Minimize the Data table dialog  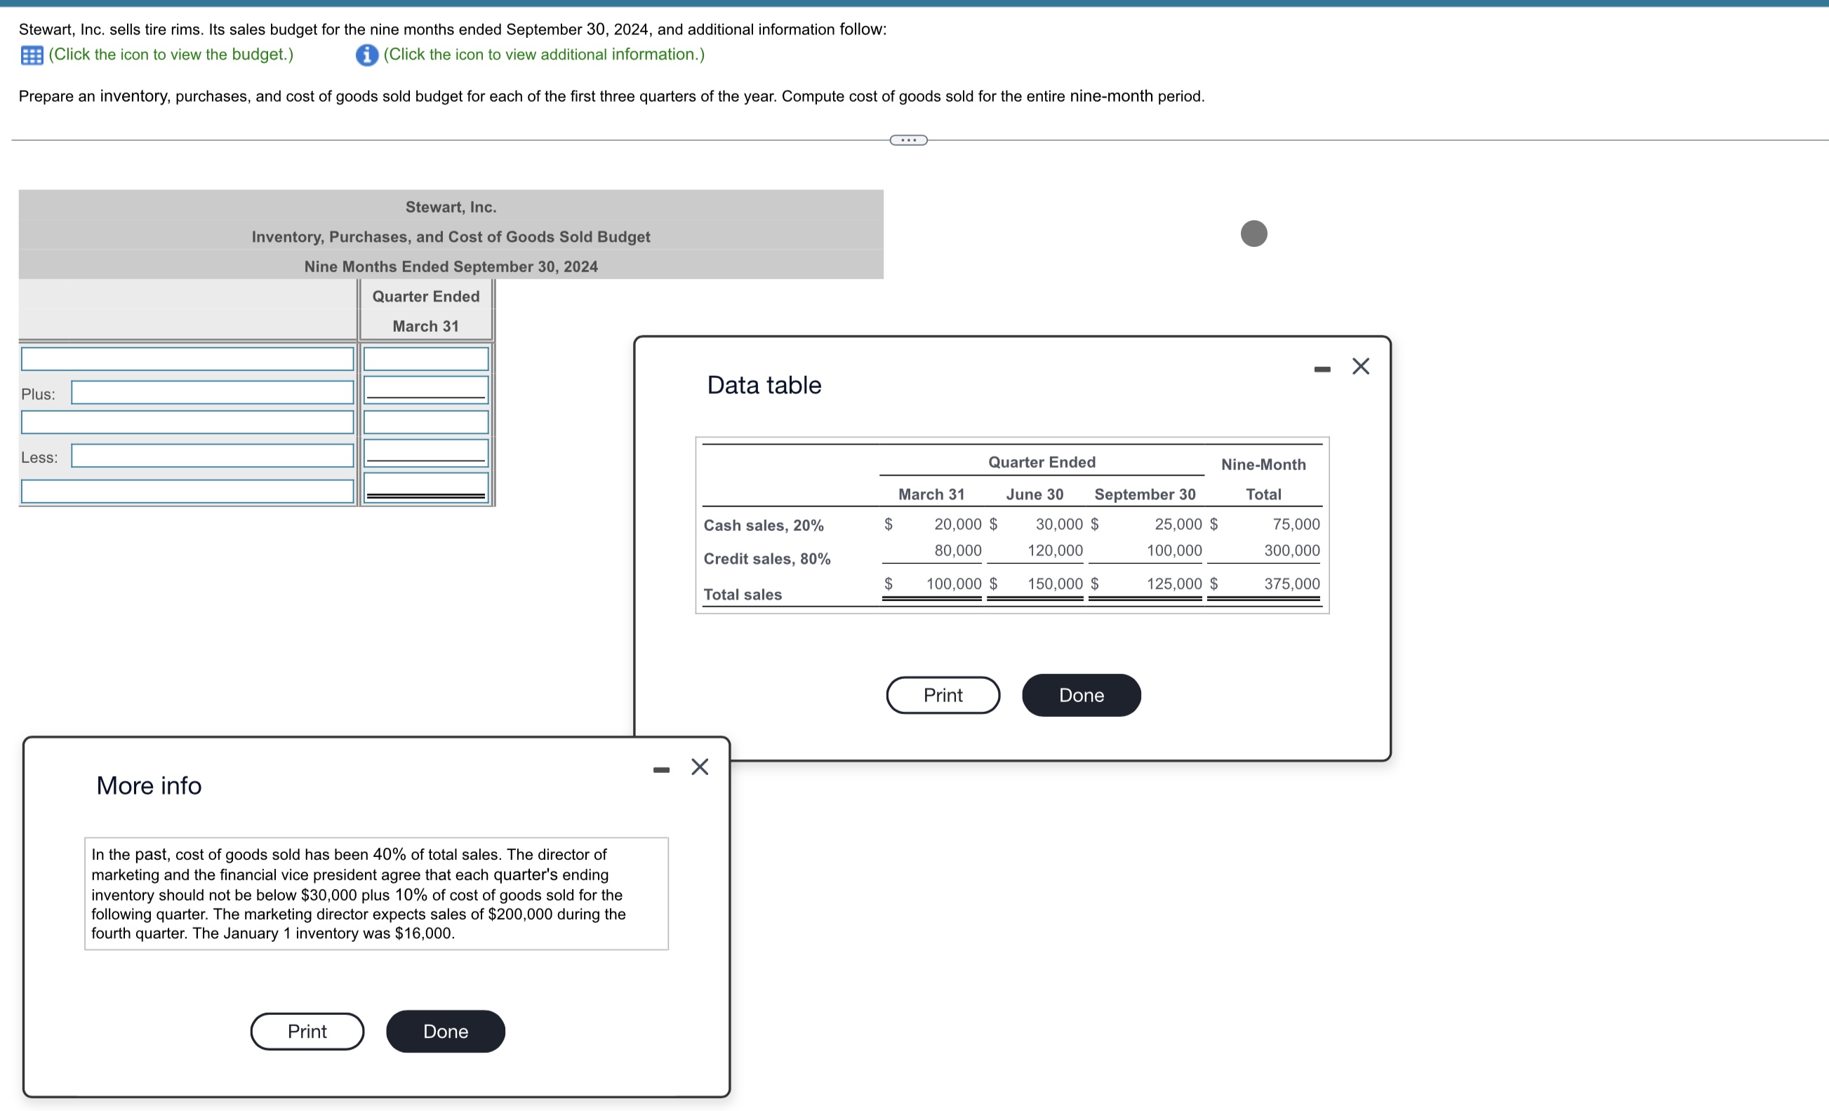1322,369
